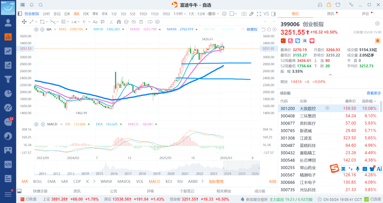Open 快捷交易 quick trade tab
The image size is (383, 203).
40,191
